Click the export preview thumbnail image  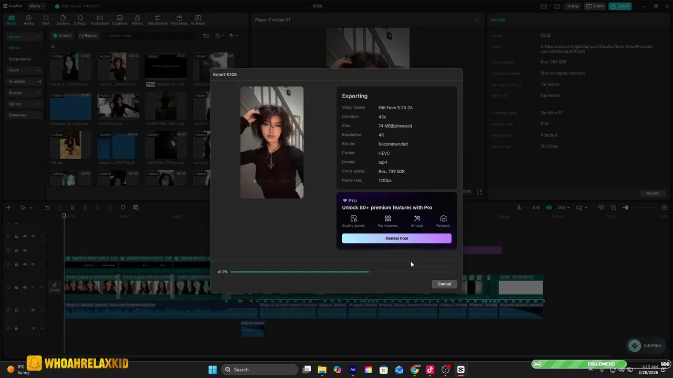[272, 142]
